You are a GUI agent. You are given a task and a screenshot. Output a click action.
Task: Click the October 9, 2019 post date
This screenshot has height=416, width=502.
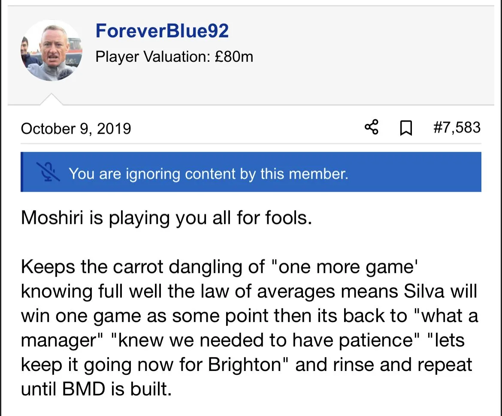pos(76,129)
